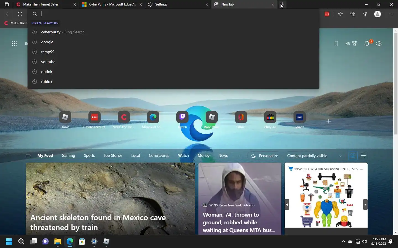Open the Lowe's quick link tile

[300, 120]
